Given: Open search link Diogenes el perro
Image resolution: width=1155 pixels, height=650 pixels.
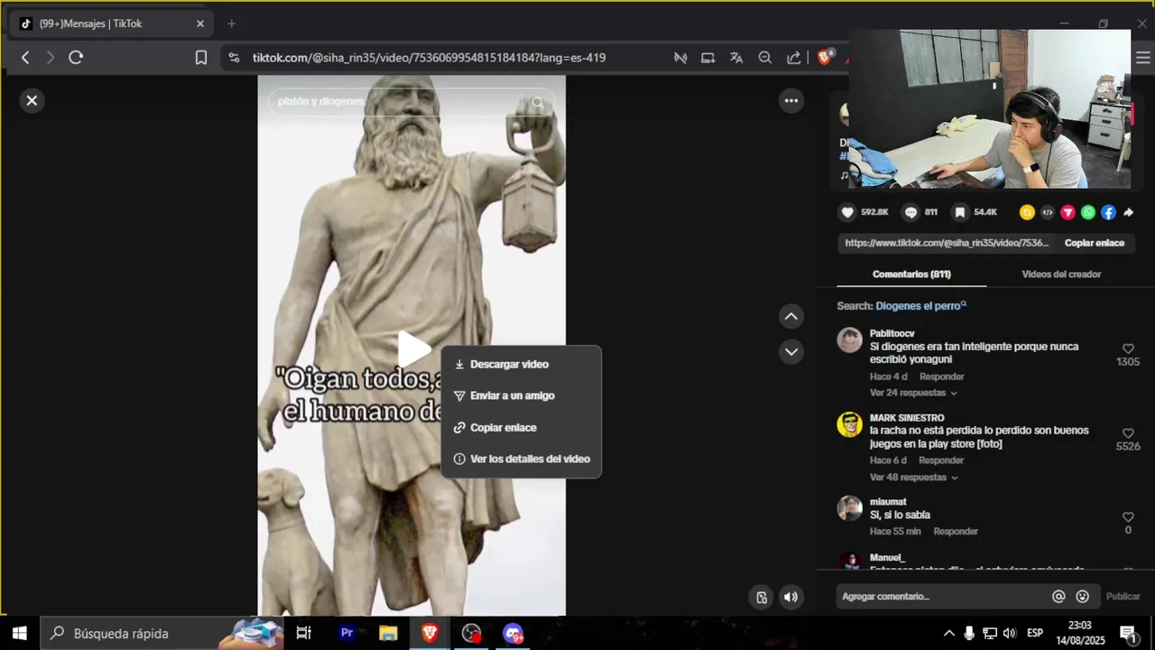Looking at the screenshot, I should pyautogui.click(x=919, y=306).
